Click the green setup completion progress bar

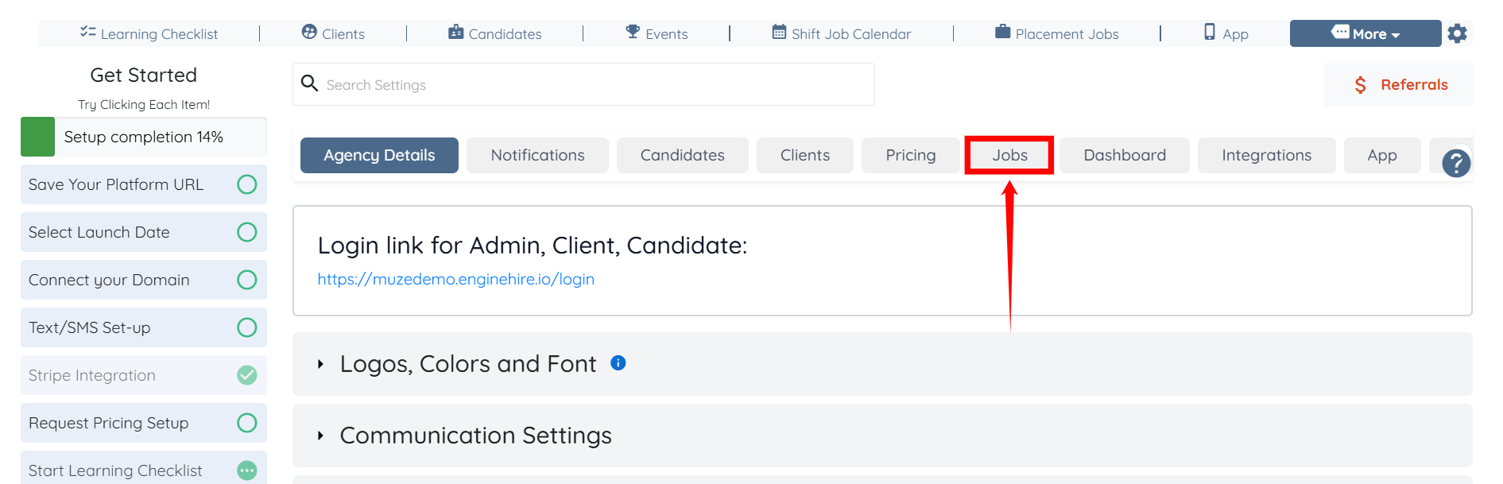pos(37,137)
